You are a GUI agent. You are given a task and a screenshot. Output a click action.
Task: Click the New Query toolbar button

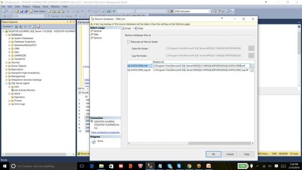38,11
